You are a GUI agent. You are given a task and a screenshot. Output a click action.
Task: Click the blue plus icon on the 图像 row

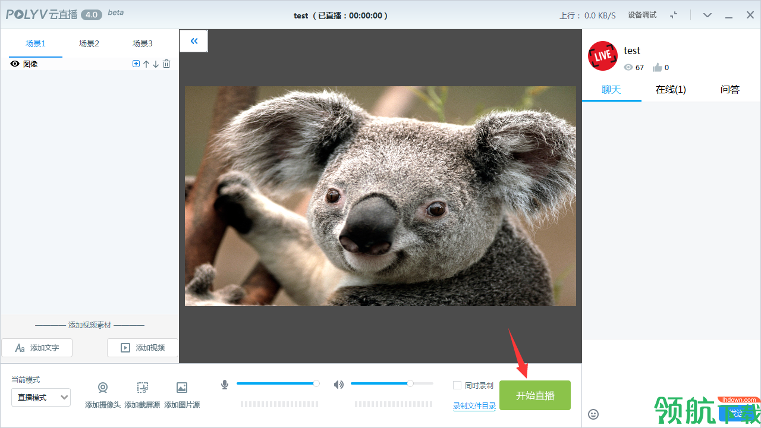136,64
